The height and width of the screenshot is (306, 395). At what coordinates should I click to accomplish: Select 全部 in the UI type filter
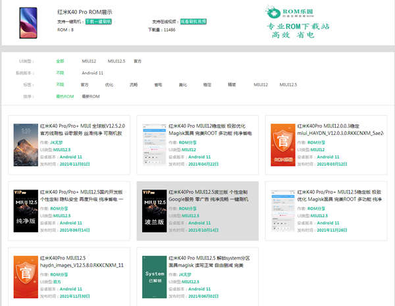click(x=60, y=61)
